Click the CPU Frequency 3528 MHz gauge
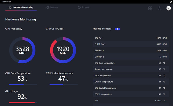Image resolution: width=173 pixels, height=106 pixels. 22,50
